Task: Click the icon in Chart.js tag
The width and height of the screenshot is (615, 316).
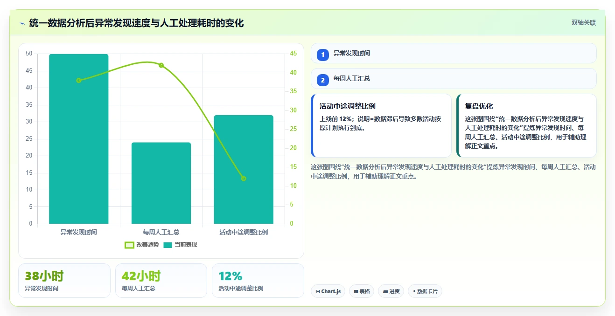Action: (318, 292)
